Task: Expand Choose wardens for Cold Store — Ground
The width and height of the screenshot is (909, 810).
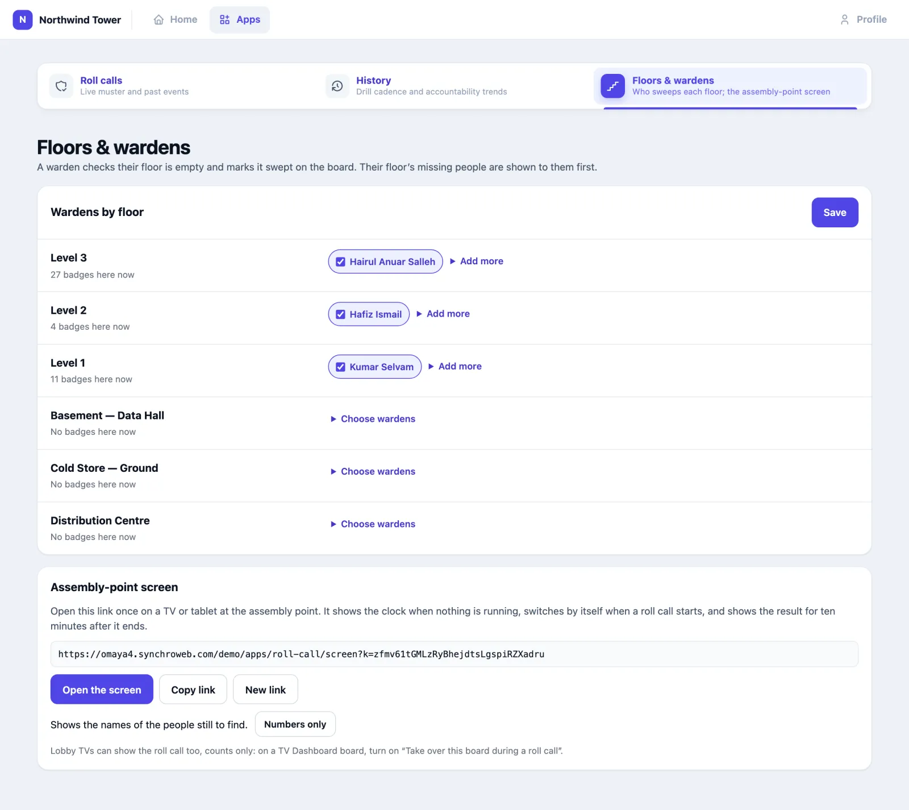Action: 373,472
